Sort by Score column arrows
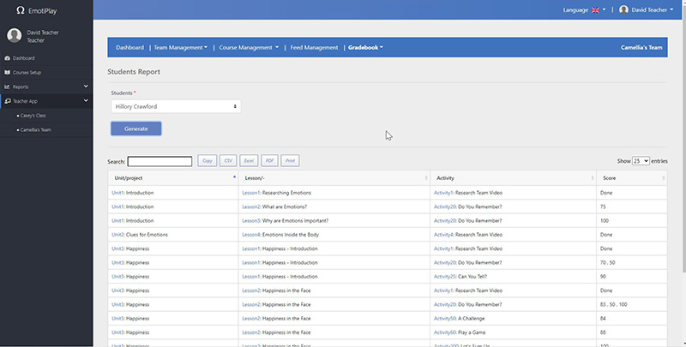 pos(663,178)
